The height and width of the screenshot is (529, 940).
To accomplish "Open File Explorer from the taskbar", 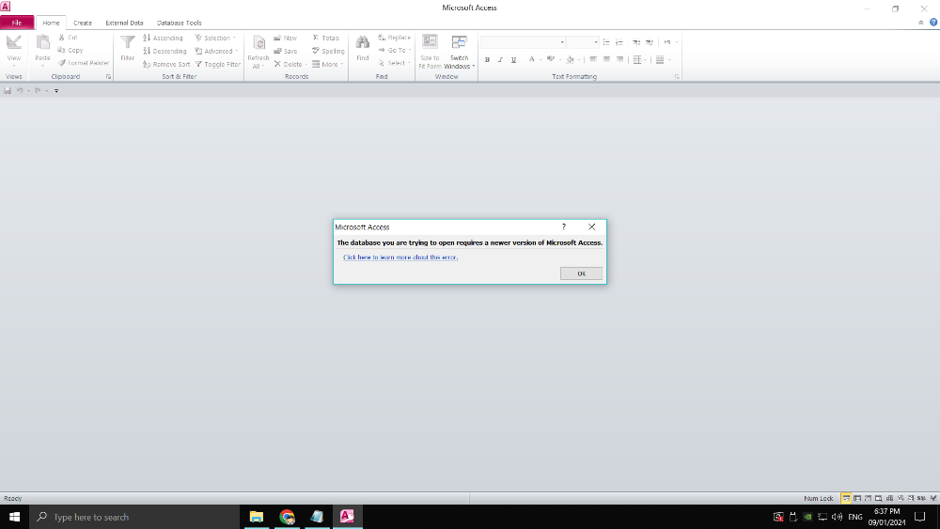I will pyautogui.click(x=256, y=517).
